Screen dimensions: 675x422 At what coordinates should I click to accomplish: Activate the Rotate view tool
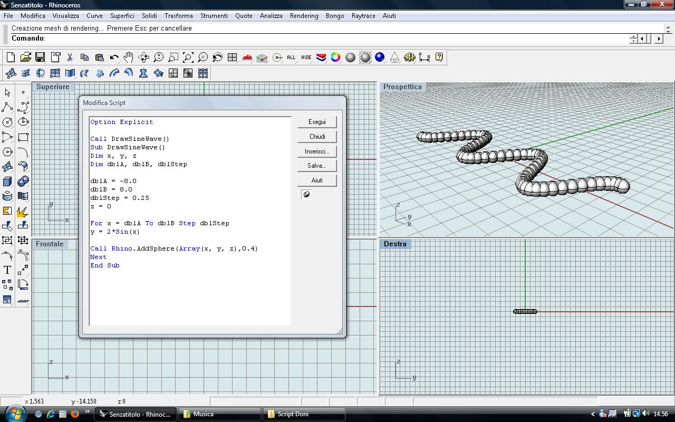pos(143,57)
